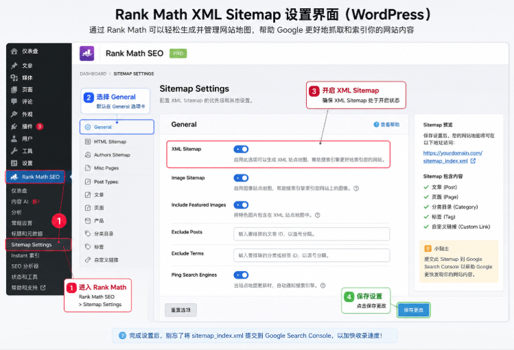Click the 评论 comments bubble icon
The width and height of the screenshot is (514, 350).
click(14, 102)
